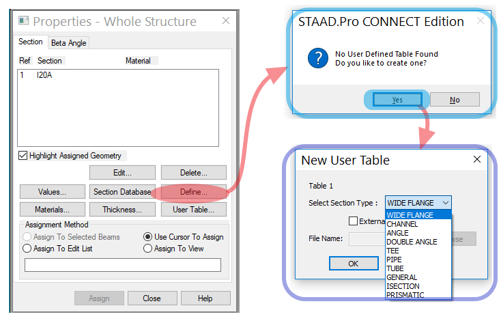Click OK in New User Table
This screenshot has height=321, width=501.
click(x=354, y=264)
